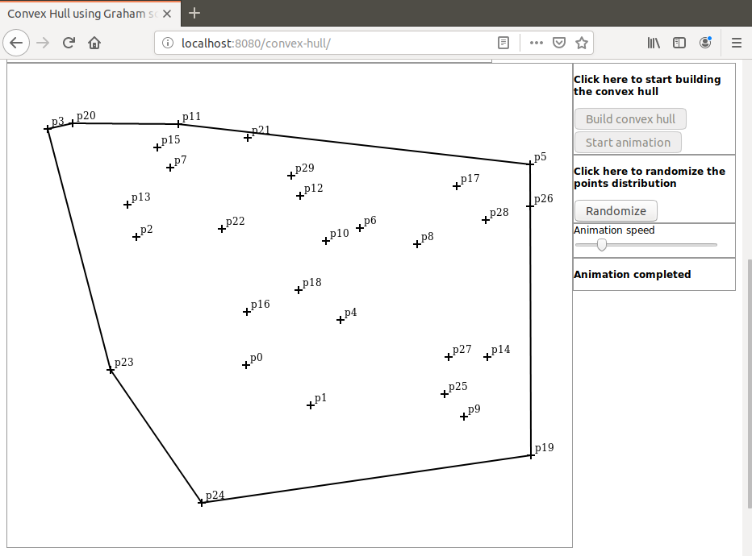
Task: Bookmark this page with star icon
Action: [581, 43]
